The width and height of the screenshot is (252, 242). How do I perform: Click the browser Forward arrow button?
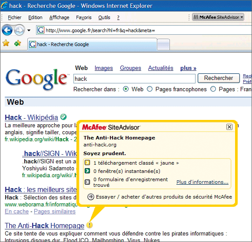(19, 30)
